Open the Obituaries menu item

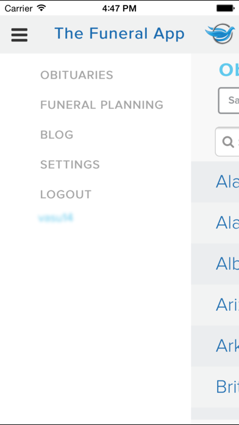click(x=77, y=75)
